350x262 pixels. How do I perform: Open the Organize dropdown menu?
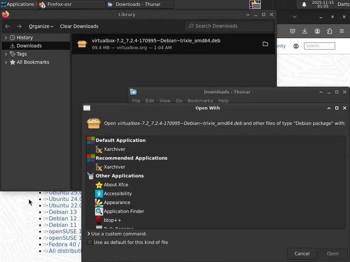pos(41,26)
